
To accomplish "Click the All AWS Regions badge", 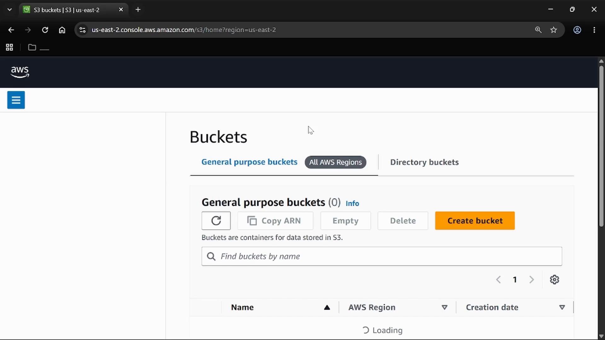I will (336, 162).
